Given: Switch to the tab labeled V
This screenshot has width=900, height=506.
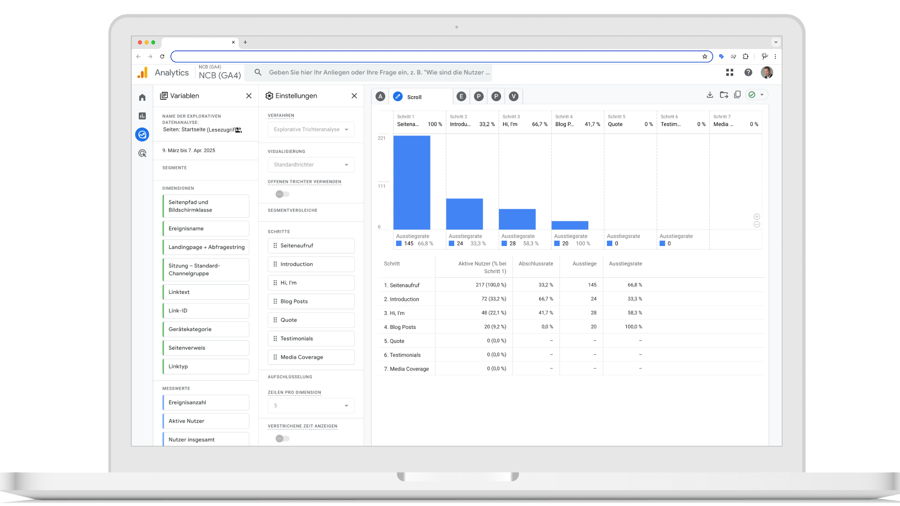Looking at the screenshot, I should [514, 97].
